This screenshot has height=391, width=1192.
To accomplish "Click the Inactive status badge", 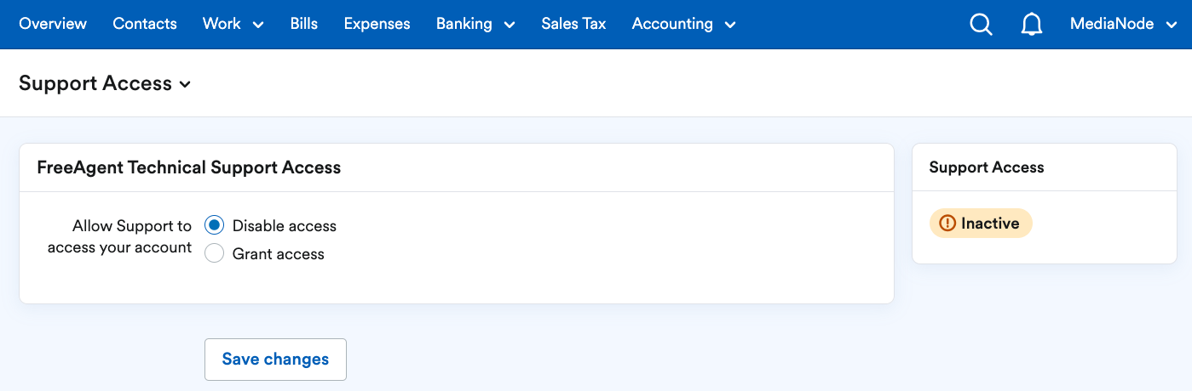I will pos(981,224).
